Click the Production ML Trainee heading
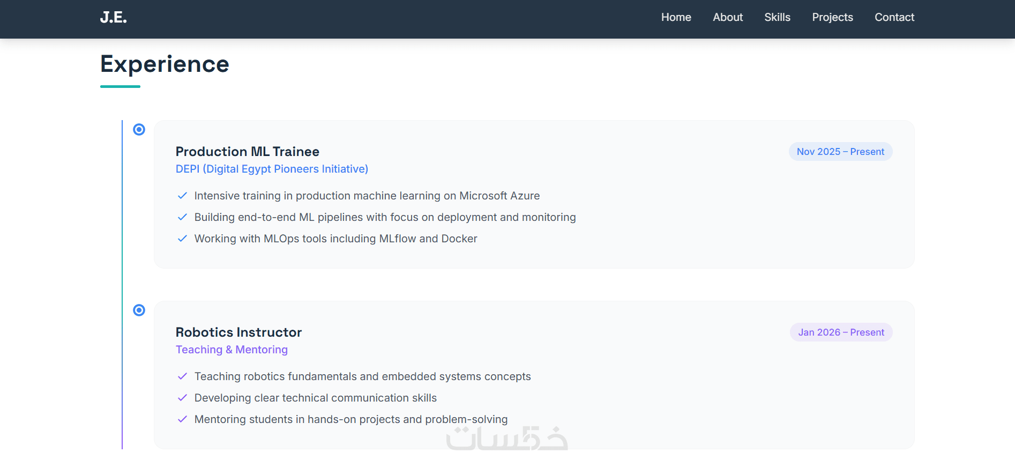The image size is (1015, 460). pyautogui.click(x=247, y=152)
